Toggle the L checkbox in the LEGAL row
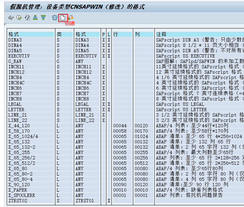The width and height of the screenshot is (244, 207). (x=109, y=104)
